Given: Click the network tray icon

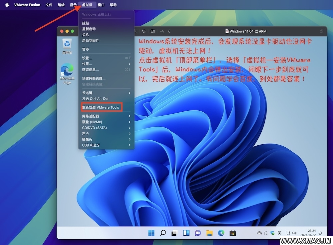Looking at the screenshot, I should 288,233.
